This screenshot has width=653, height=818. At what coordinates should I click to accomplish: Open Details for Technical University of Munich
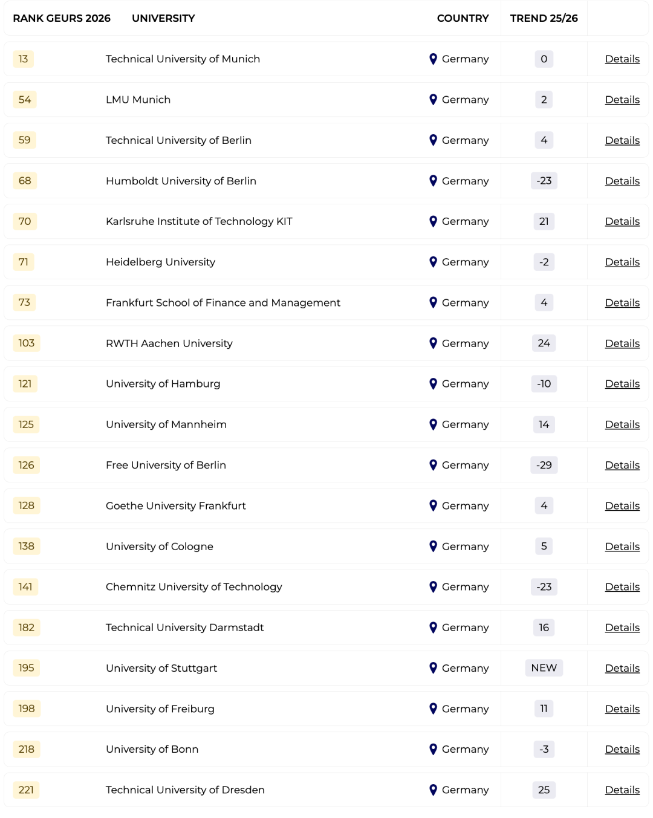tap(622, 59)
